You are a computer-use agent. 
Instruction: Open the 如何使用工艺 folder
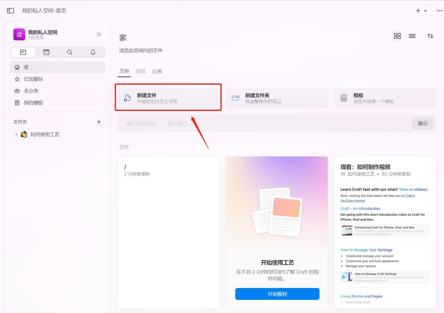click(45, 134)
